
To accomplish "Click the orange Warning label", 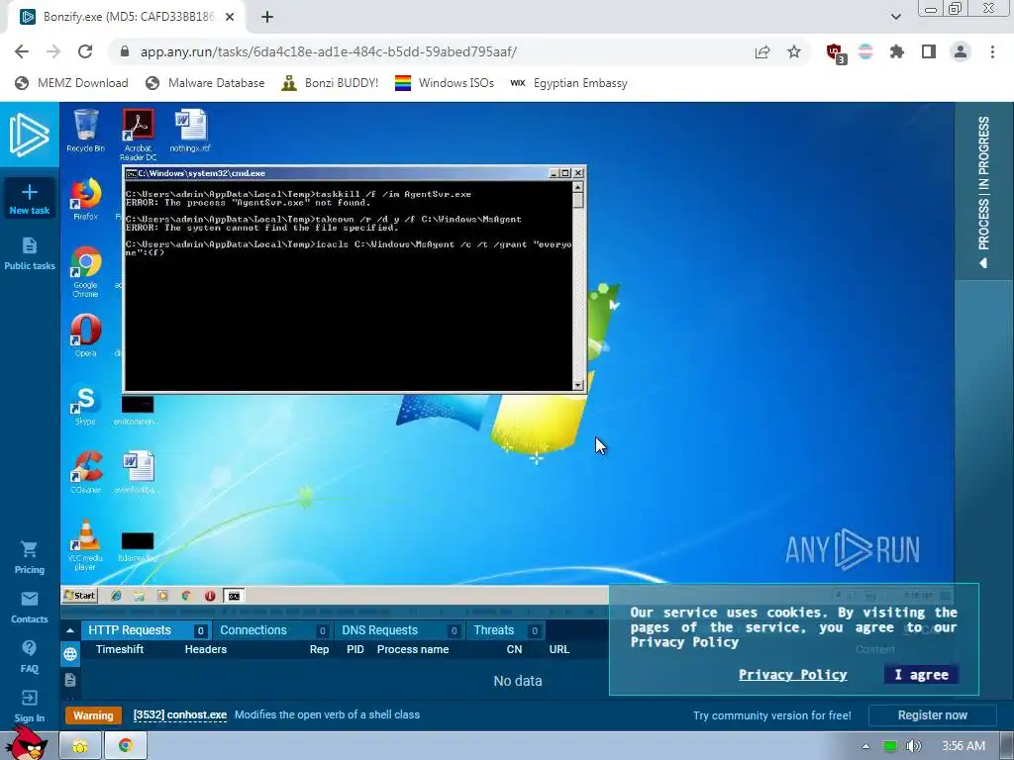I will tap(93, 715).
